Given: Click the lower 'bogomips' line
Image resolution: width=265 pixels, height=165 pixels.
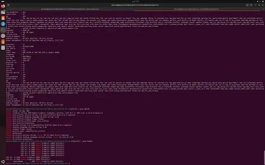Looking at the screenshot, I should [x=18, y=95].
